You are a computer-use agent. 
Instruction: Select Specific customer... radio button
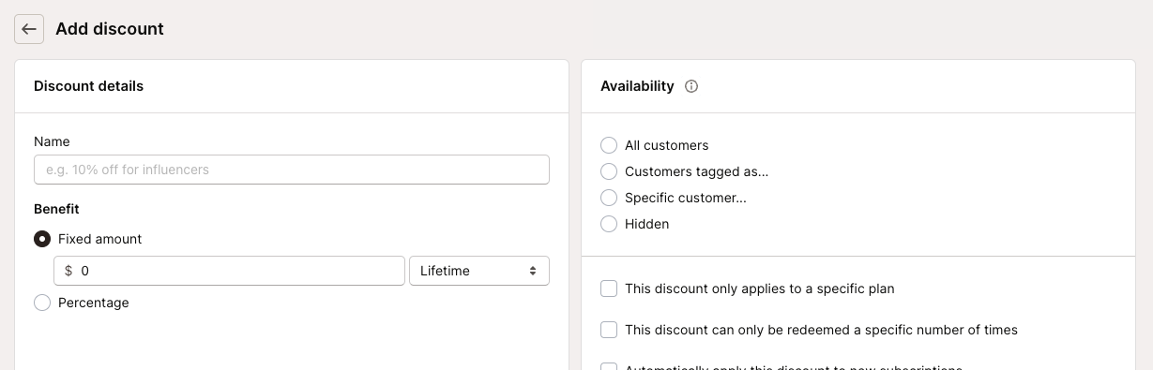609,198
